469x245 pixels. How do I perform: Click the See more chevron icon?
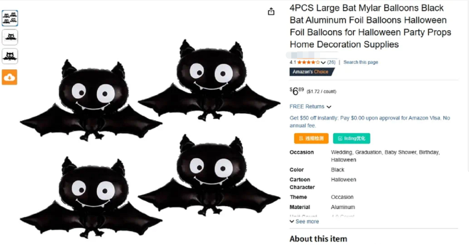tap(292, 222)
